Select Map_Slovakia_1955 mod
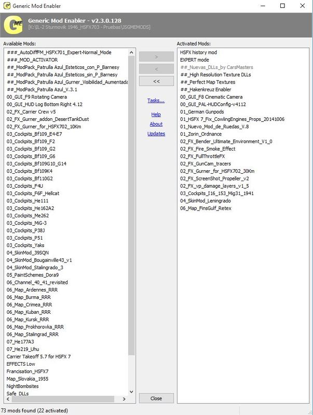The height and width of the screenshot is (415, 313). click(x=28, y=379)
